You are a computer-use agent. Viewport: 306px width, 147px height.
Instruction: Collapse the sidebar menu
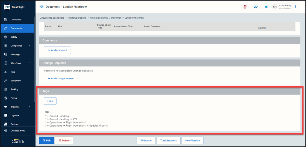18,131
